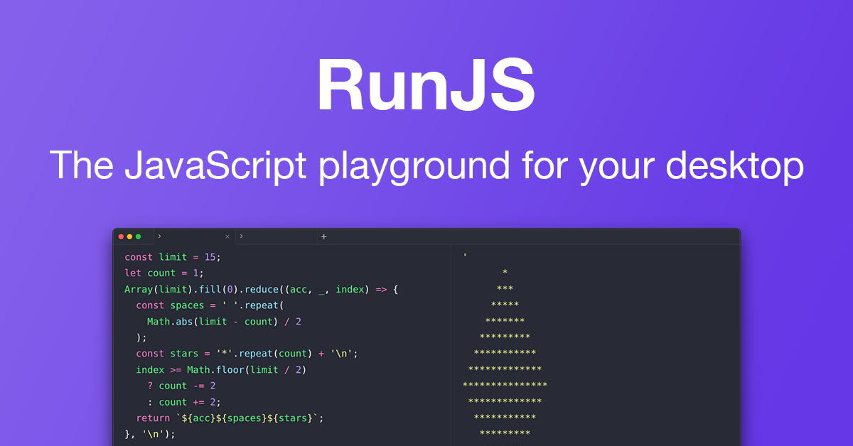This screenshot has width=853, height=446.
Task: Click the 'let count = 1;' declaration
Action: click(x=163, y=273)
